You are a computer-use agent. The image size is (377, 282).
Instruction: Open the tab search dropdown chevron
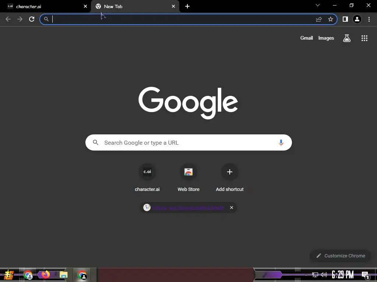[x=318, y=5]
